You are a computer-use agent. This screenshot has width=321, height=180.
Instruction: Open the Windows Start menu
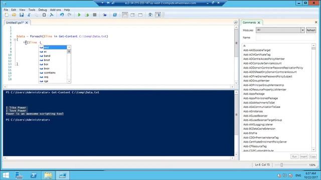tap(6, 175)
